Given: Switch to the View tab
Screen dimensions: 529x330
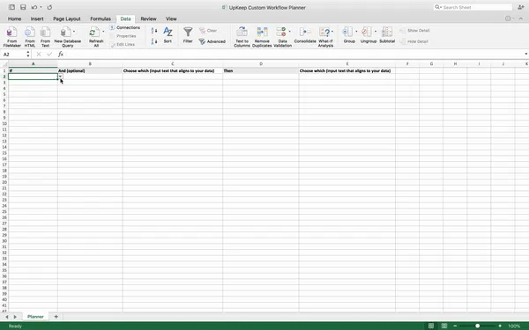Looking at the screenshot, I should (x=171, y=18).
